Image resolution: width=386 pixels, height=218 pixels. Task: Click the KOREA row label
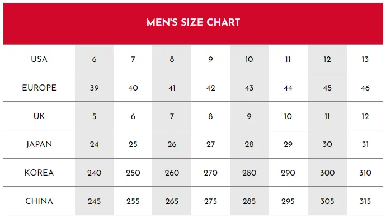(x=39, y=173)
